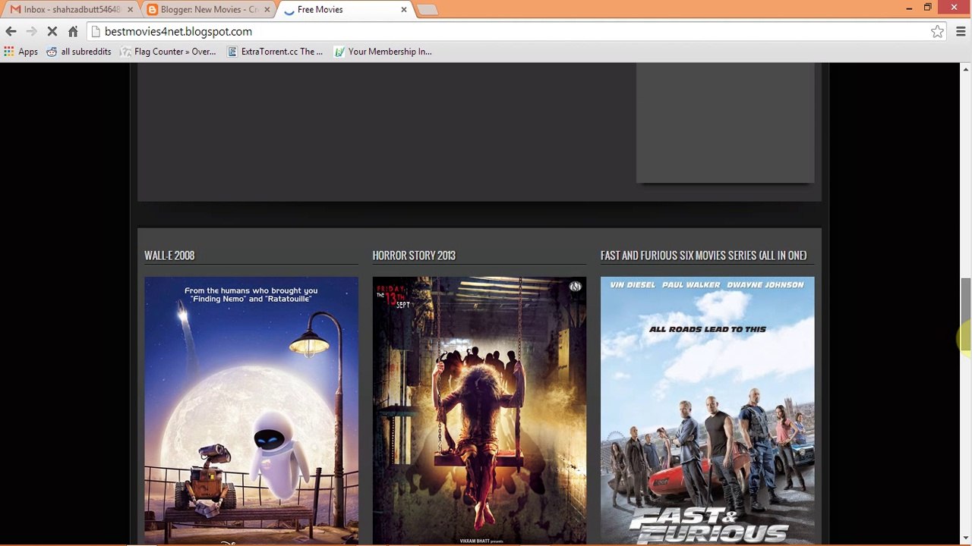The height and width of the screenshot is (546, 972).
Task: Open the 'ExtraTorrent.cc The ...' bookmark
Action: 275,52
